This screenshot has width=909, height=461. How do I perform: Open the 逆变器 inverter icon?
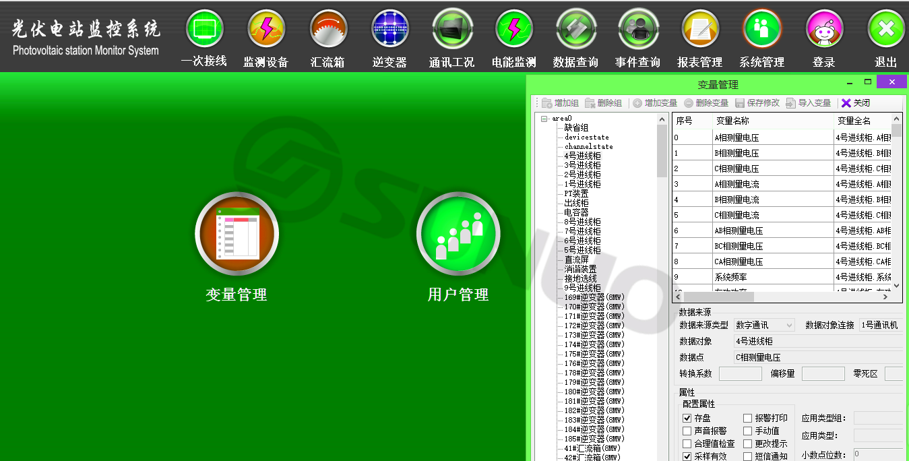(389, 29)
